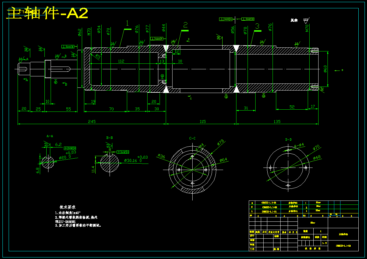Select note 1.未注倒角1x45°

(68, 213)
